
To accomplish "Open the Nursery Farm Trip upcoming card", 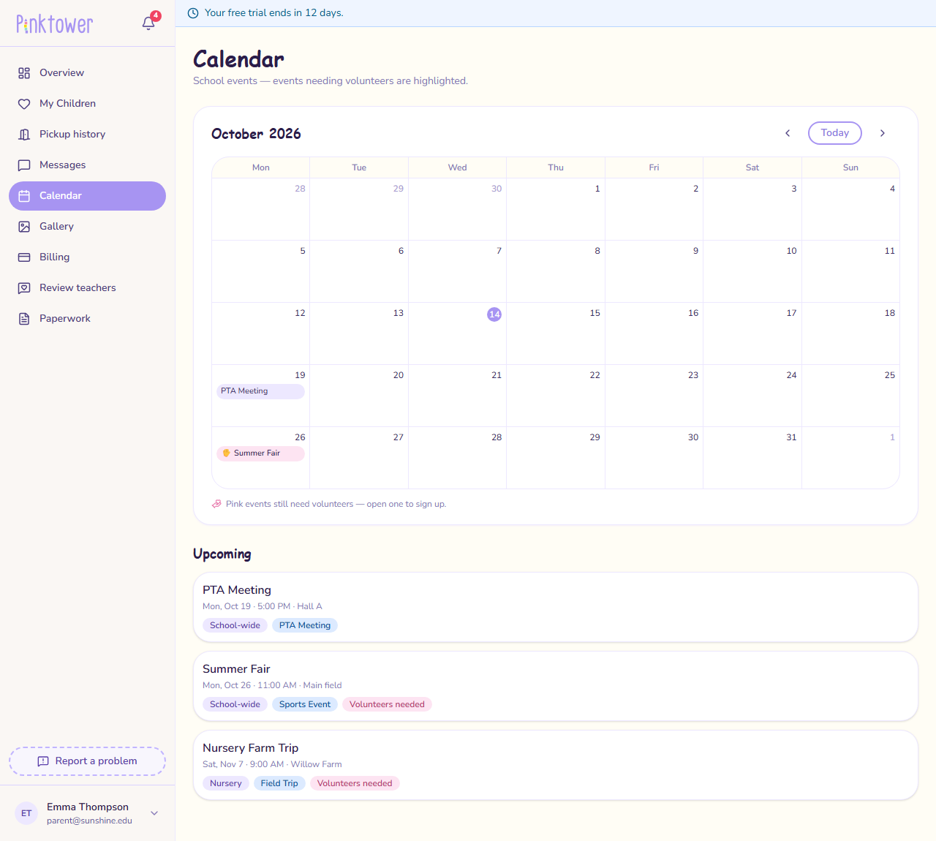I will click(x=556, y=765).
